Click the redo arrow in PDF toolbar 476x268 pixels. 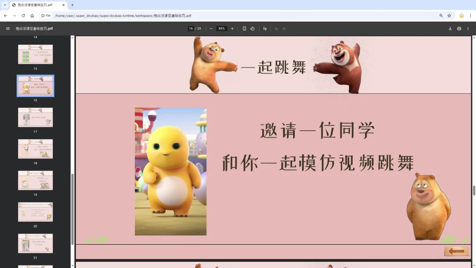pyautogui.click(x=284, y=29)
